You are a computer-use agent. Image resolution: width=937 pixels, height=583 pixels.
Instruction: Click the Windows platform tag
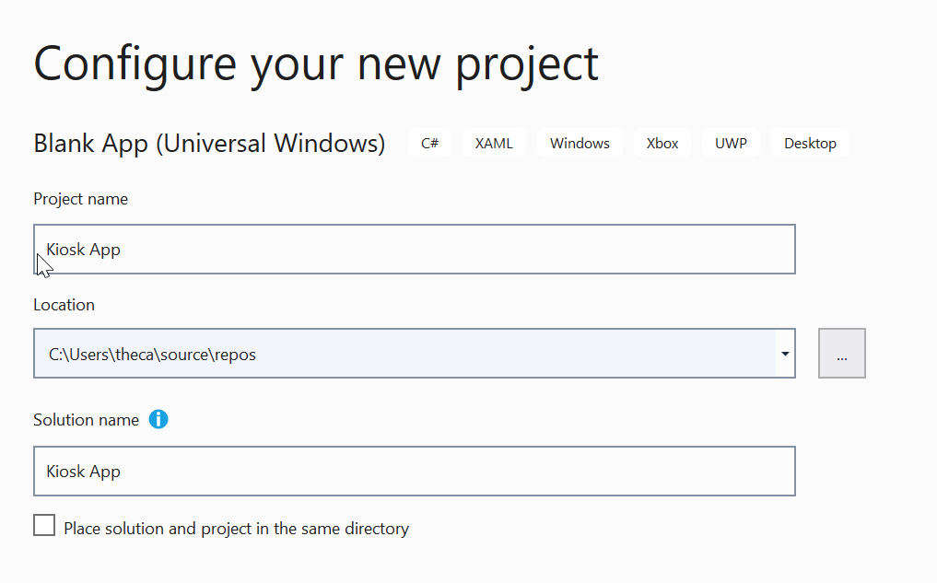[580, 144]
